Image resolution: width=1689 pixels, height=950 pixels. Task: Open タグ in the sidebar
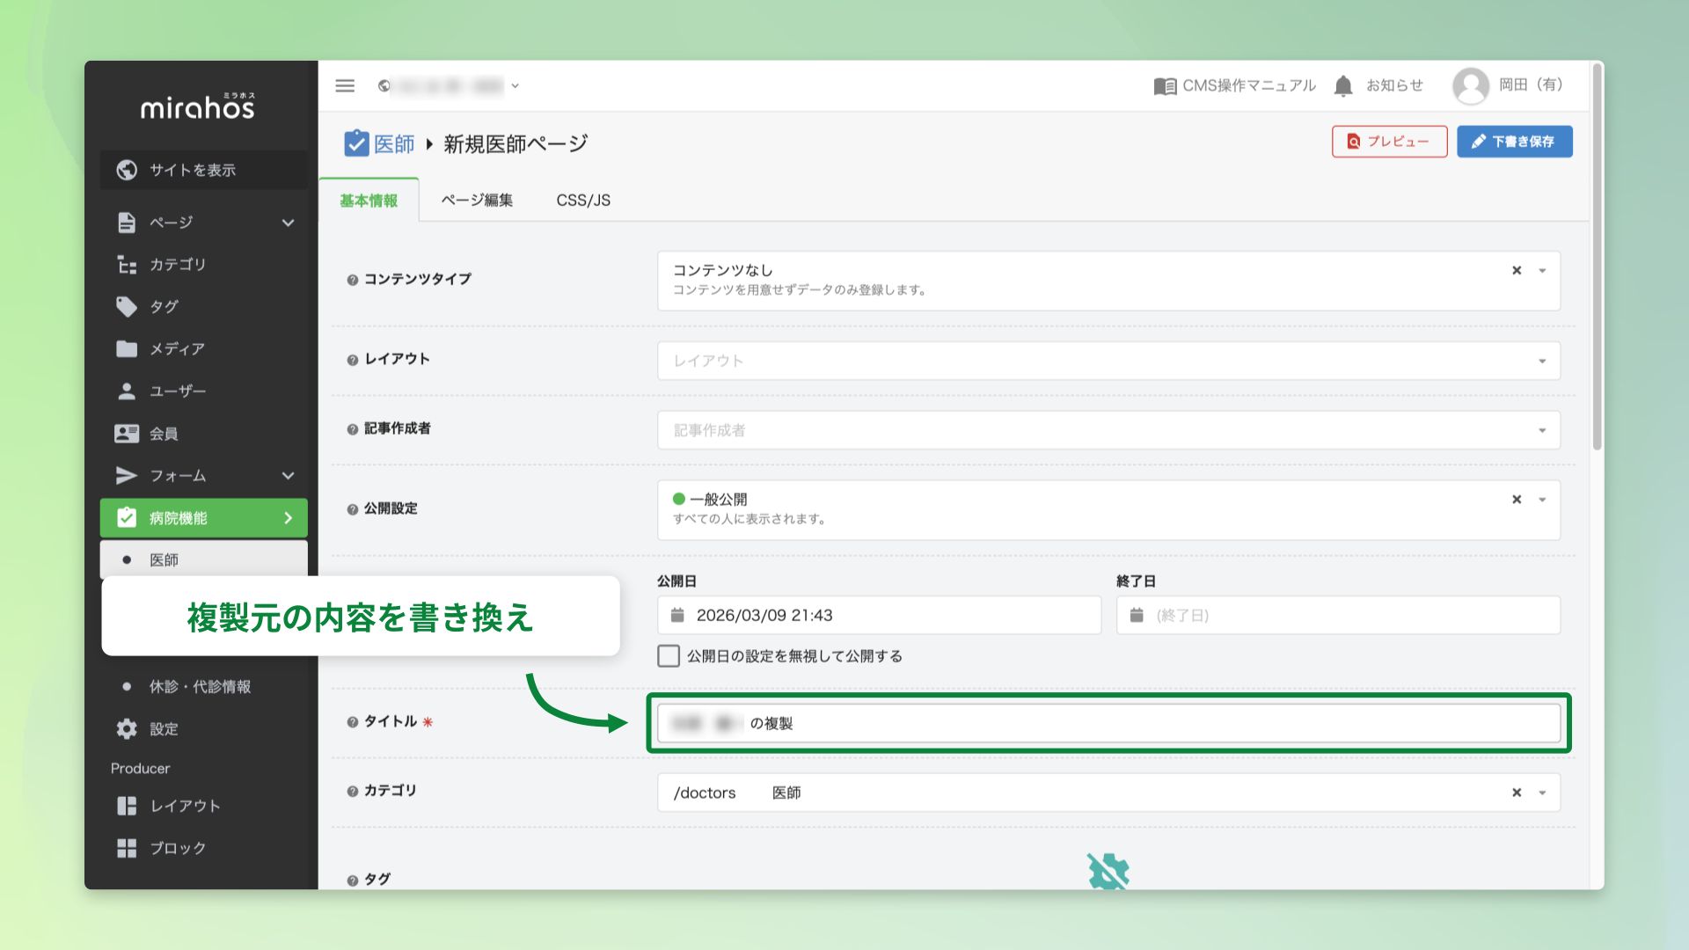pyautogui.click(x=203, y=307)
